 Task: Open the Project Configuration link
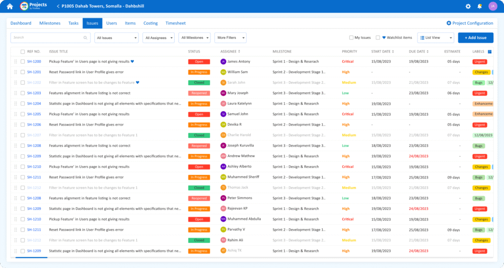(x=470, y=23)
